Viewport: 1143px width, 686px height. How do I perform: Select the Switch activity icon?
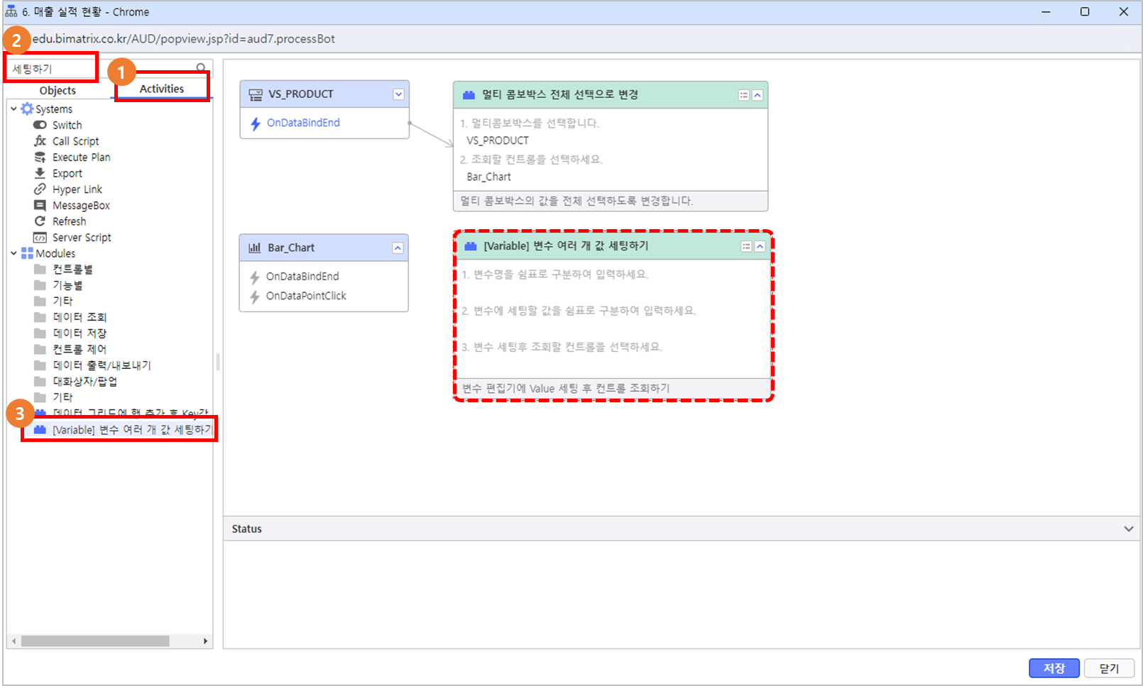click(40, 125)
